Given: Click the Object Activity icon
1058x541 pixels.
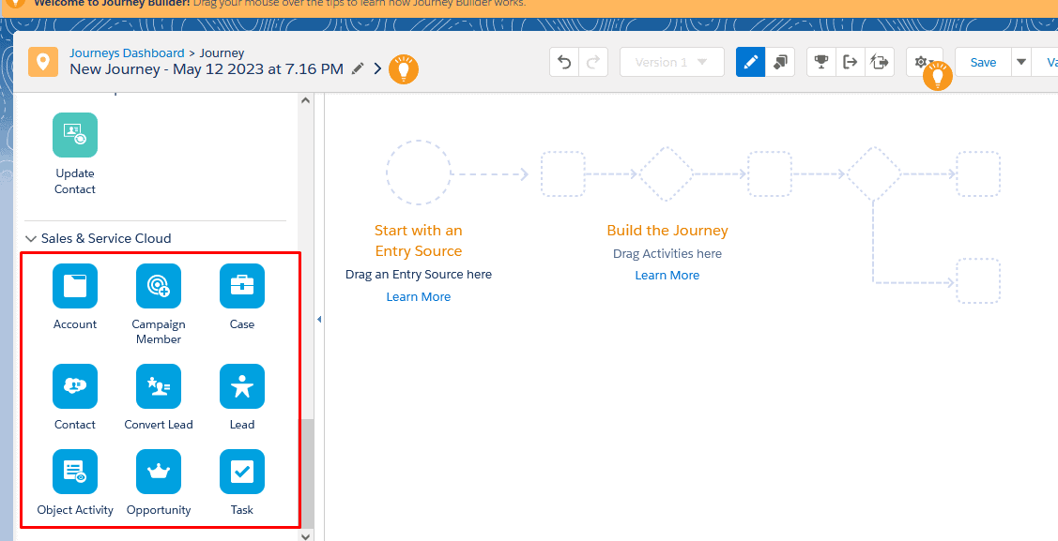Looking at the screenshot, I should 75,472.
